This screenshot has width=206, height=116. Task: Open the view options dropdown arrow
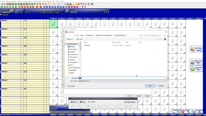tap(161, 39)
